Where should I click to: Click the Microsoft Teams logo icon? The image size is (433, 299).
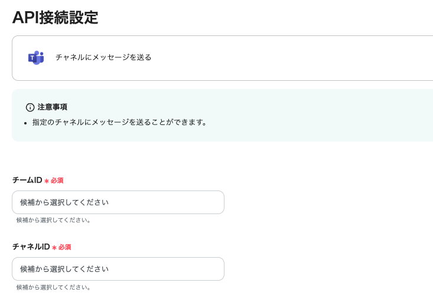coord(36,57)
